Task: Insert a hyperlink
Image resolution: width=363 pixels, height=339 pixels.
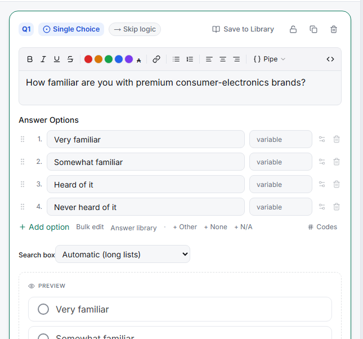Action: (x=156, y=59)
